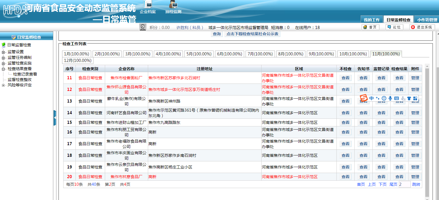The width and height of the screenshot is (439, 200).
Task: Click 管理 attachment for row 20 林意食品厂
Action: tap(415, 177)
